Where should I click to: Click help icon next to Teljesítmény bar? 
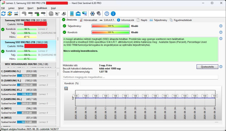point(221,26)
